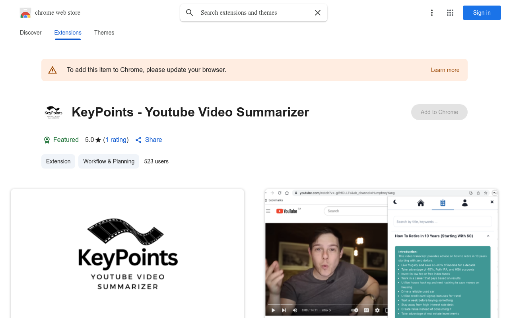Click the Featured badge icon

[x=47, y=140]
